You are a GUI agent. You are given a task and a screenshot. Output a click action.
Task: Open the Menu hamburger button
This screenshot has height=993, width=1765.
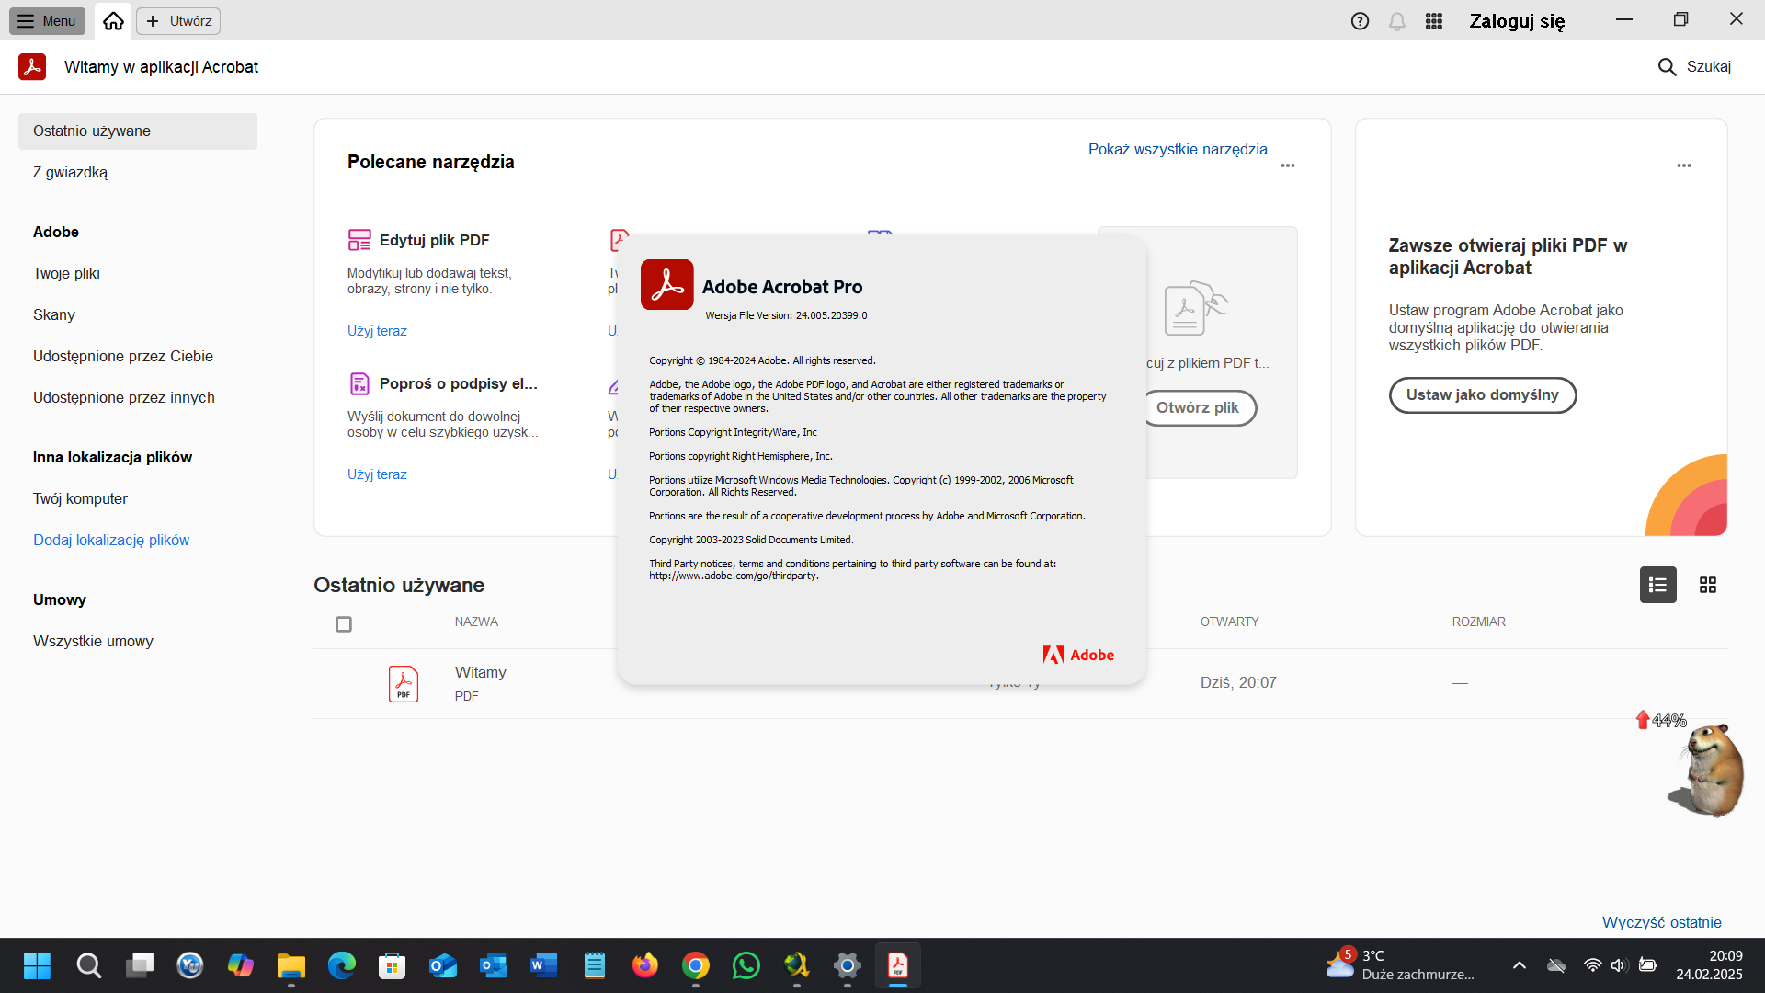click(47, 21)
